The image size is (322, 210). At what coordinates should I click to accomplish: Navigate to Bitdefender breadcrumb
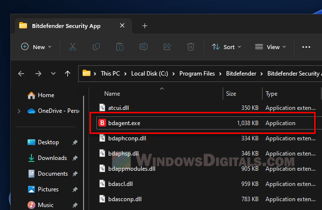coord(241,74)
